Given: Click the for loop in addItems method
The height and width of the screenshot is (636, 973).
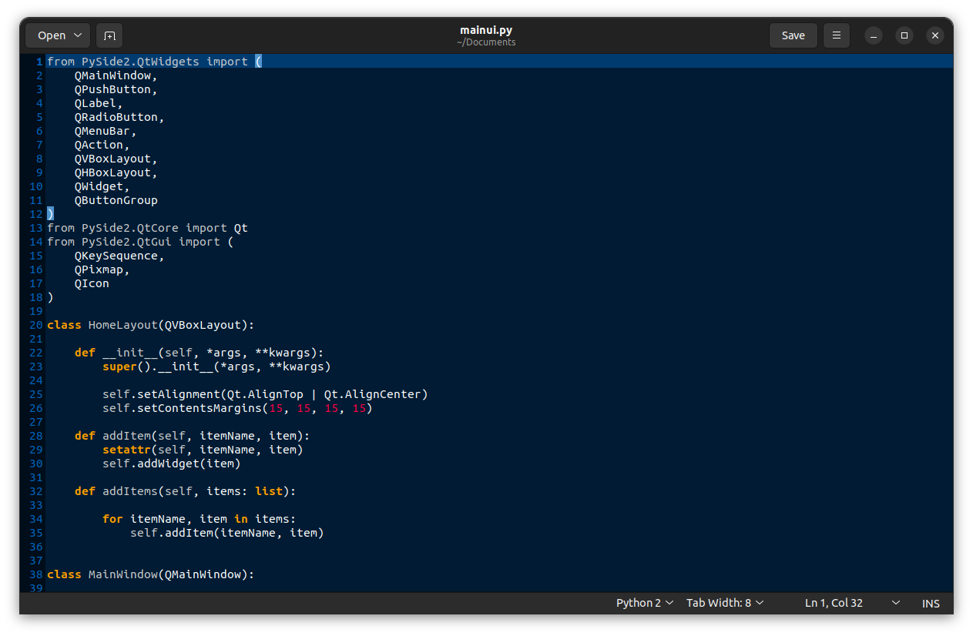Looking at the screenshot, I should (112, 518).
